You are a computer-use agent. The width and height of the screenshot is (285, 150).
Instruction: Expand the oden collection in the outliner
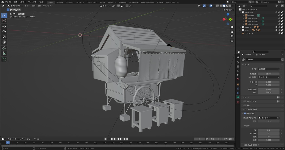pyautogui.click(x=240, y=30)
